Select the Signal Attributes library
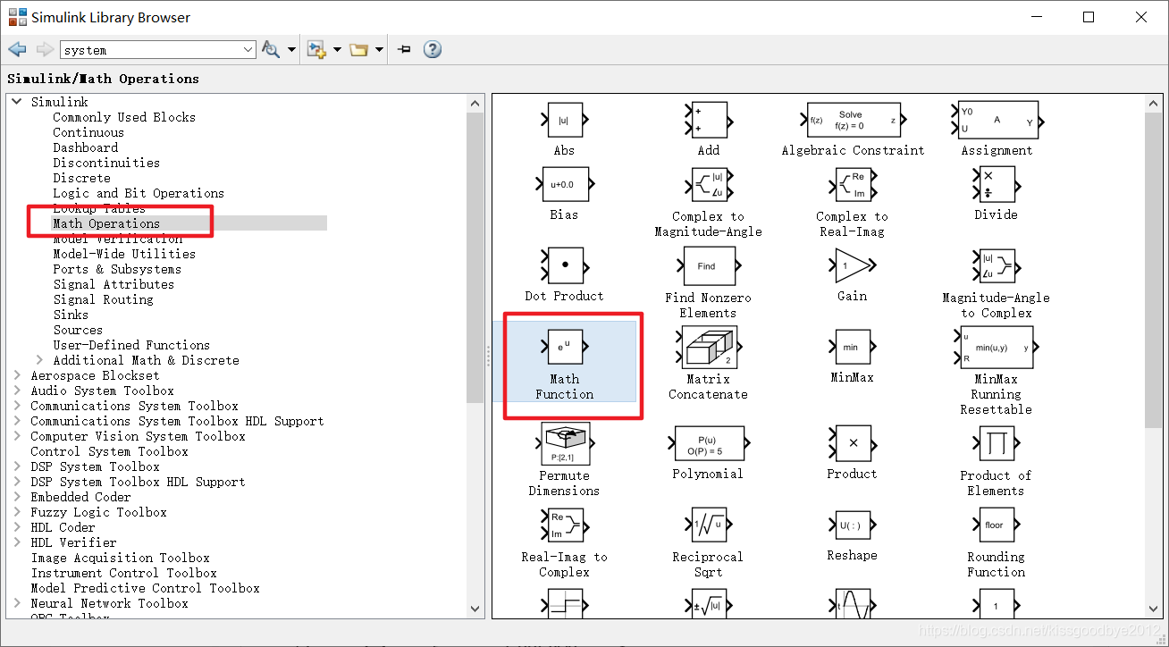This screenshot has width=1169, height=647. pyautogui.click(x=114, y=284)
